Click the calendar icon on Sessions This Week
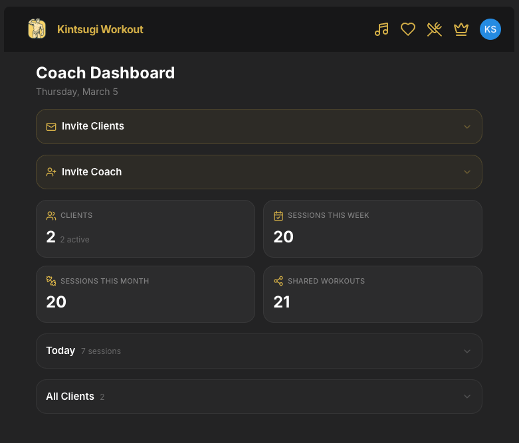 coord(278,216)
